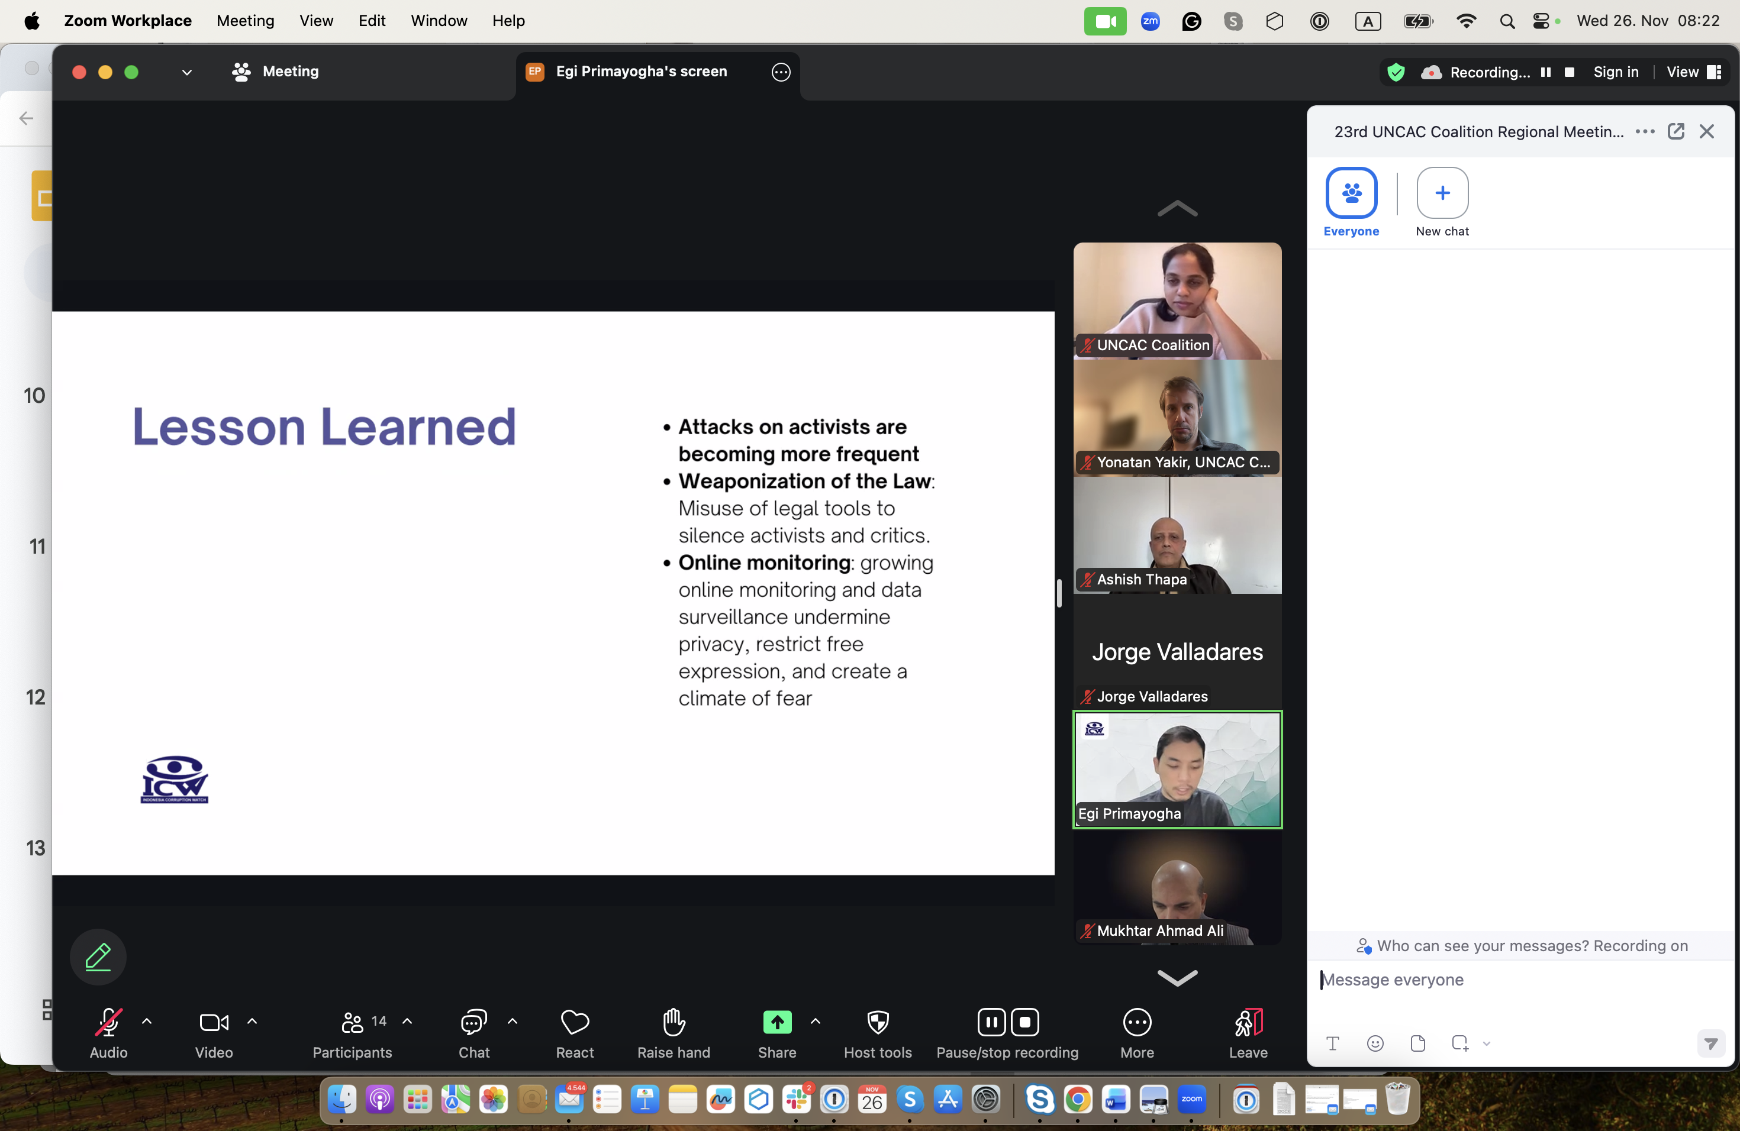Open the annotation pencil tool

(98, 956)
